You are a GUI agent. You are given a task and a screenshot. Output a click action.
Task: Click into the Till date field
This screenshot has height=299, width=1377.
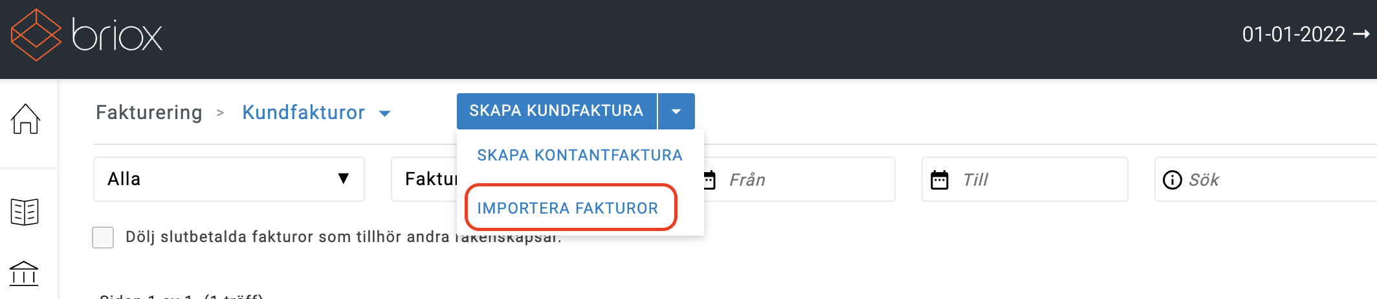pos(1025,179)
